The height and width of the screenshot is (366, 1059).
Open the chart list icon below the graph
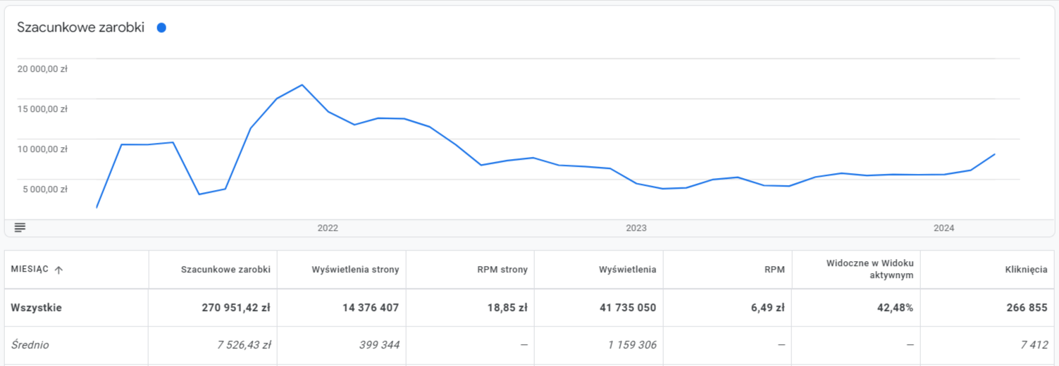(20, 227)
